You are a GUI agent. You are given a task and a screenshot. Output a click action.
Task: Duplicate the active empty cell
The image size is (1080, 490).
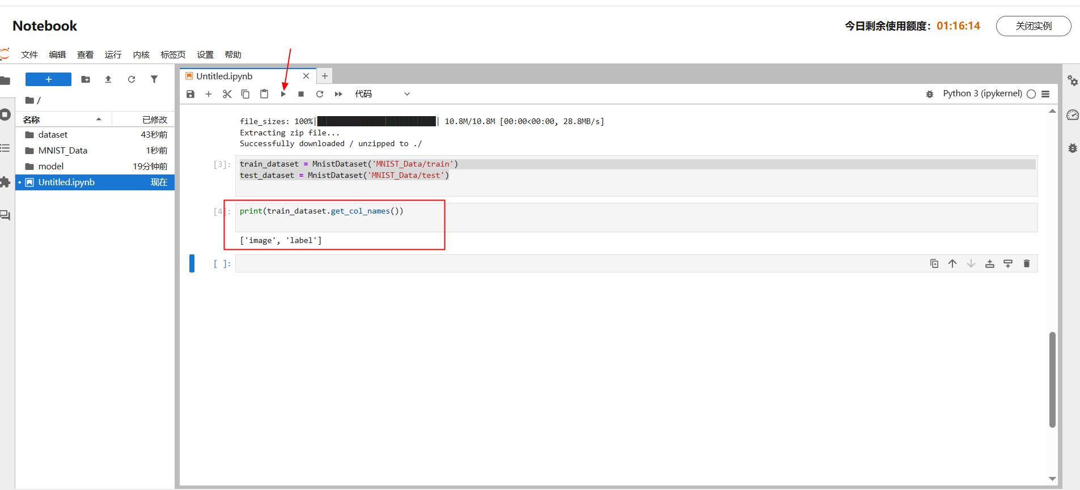coord(934,263)
